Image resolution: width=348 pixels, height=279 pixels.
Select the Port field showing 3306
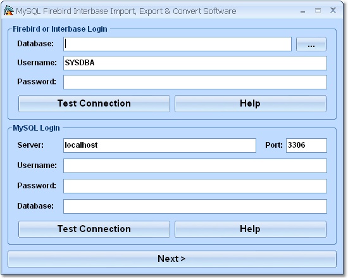pos(306,145)
